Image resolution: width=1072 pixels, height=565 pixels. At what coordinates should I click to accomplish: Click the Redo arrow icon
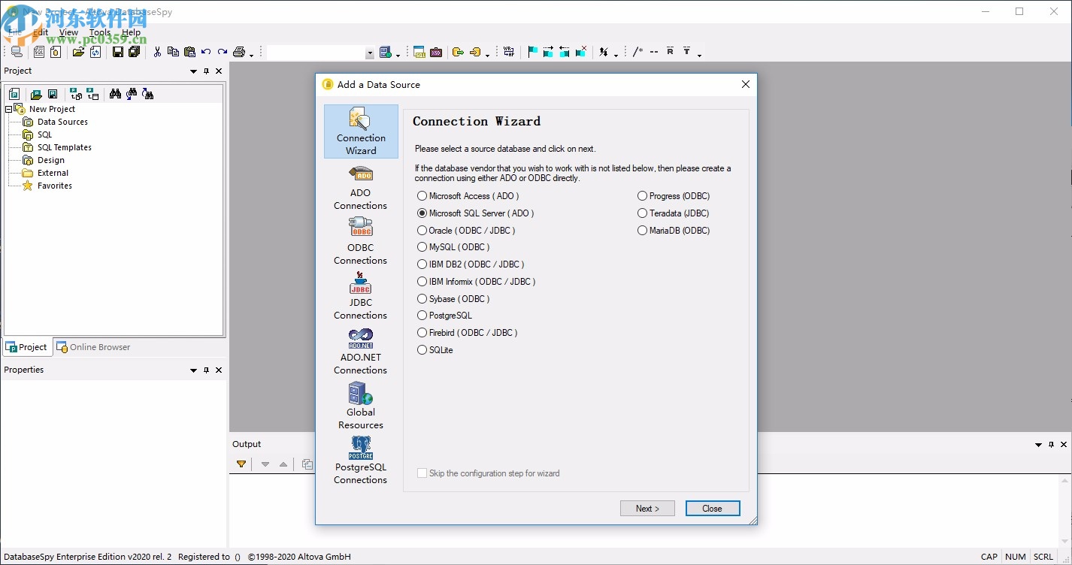click(223, 52)
